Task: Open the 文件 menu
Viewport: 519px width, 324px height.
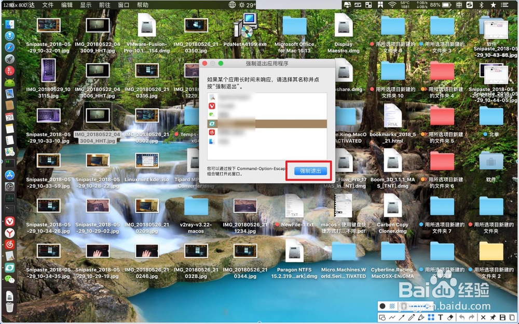Action: 48,5
